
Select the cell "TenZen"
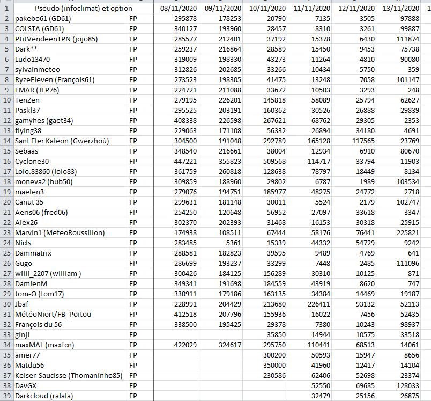click(71, 100)
